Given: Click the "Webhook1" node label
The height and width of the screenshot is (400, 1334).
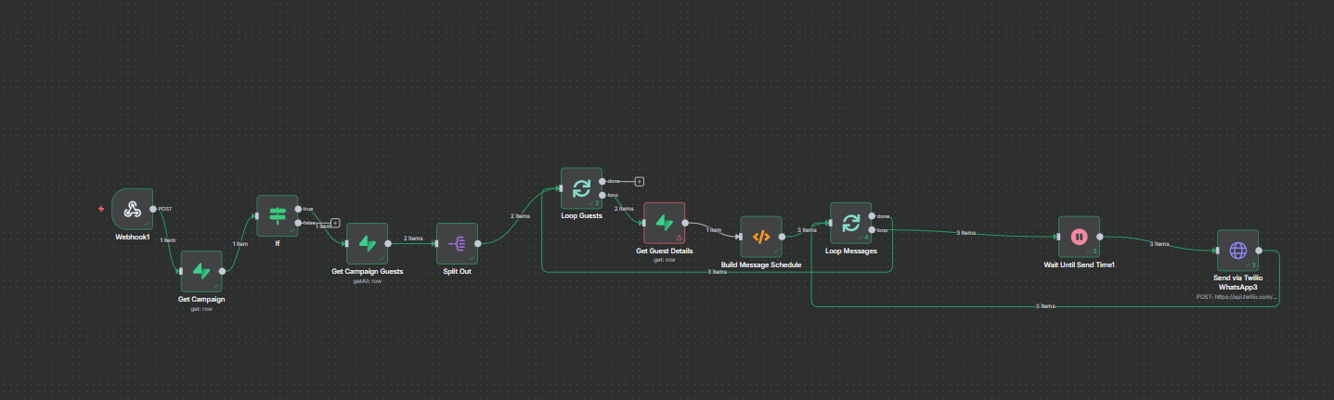Looking at the screenshot, I should click(x=132, y=237).
